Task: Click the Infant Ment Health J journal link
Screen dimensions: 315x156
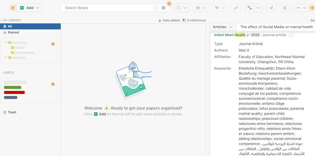Action: point(230,35)
